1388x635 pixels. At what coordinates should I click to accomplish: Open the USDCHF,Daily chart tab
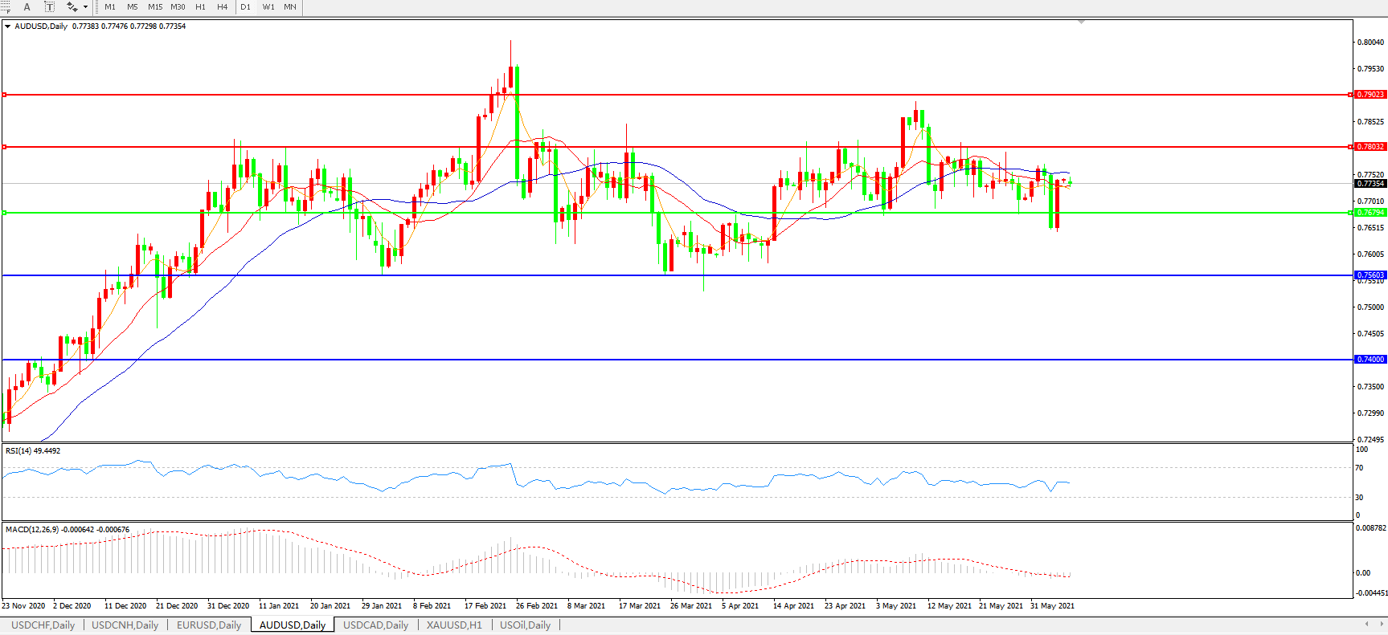43,625
